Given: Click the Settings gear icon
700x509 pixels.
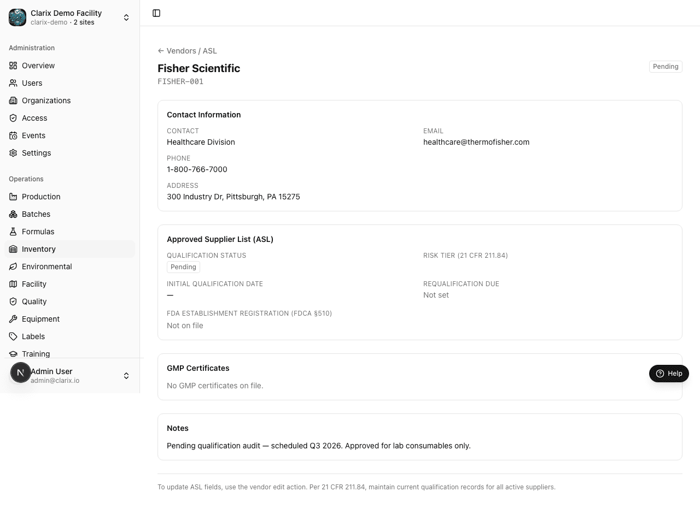Looking at the screenshot, I should tap(13, 153).
